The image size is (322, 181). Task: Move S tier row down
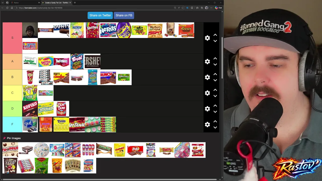[215, 41]
